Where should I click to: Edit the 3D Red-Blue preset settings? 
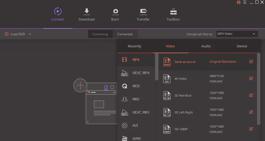coord(251,95)
